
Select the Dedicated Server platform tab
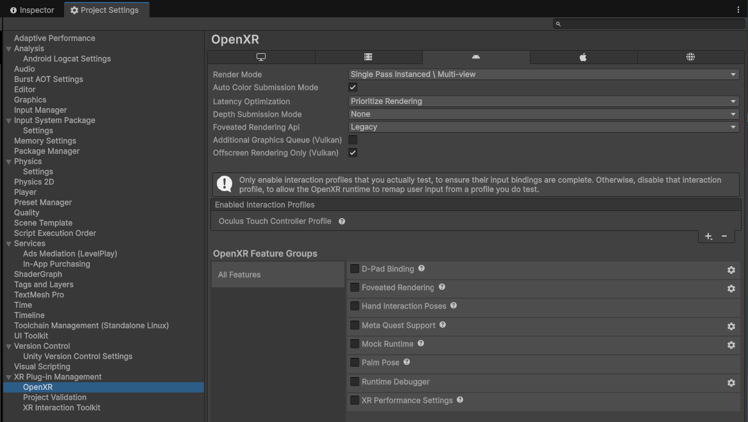click(368, 57)
